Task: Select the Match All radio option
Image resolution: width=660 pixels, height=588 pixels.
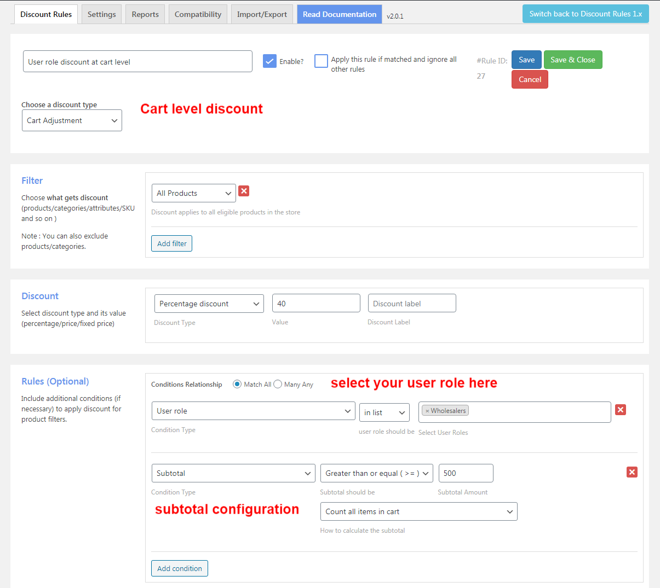Action: [237, 384]
